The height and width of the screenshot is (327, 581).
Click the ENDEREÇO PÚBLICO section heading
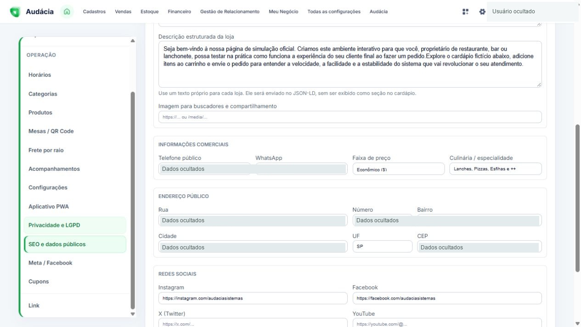click(184, 196)
